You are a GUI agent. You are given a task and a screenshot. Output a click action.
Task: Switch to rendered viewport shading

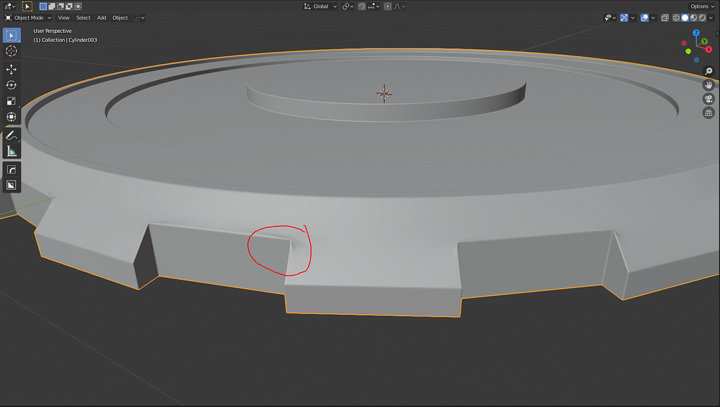click(702, 18)
